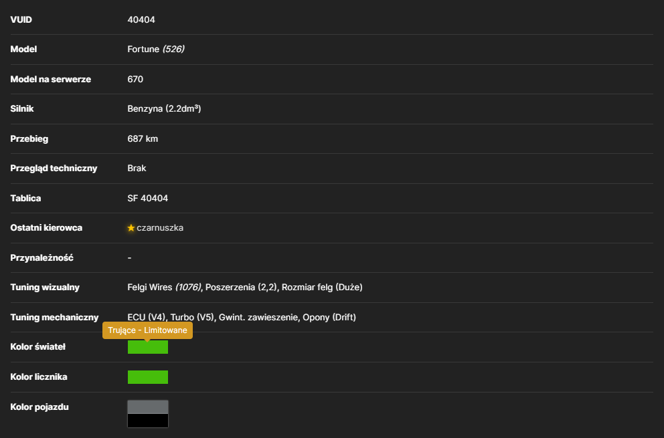This screenshot has width=664, height=438.
Task: Click the Tuning wizualny row label
Action: (x=45, y=288)
